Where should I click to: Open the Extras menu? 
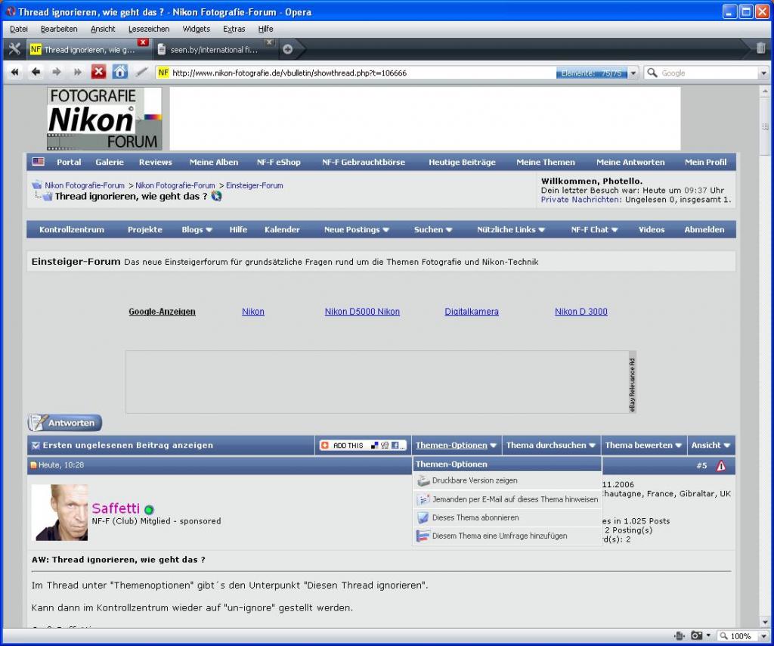(234, 29)
